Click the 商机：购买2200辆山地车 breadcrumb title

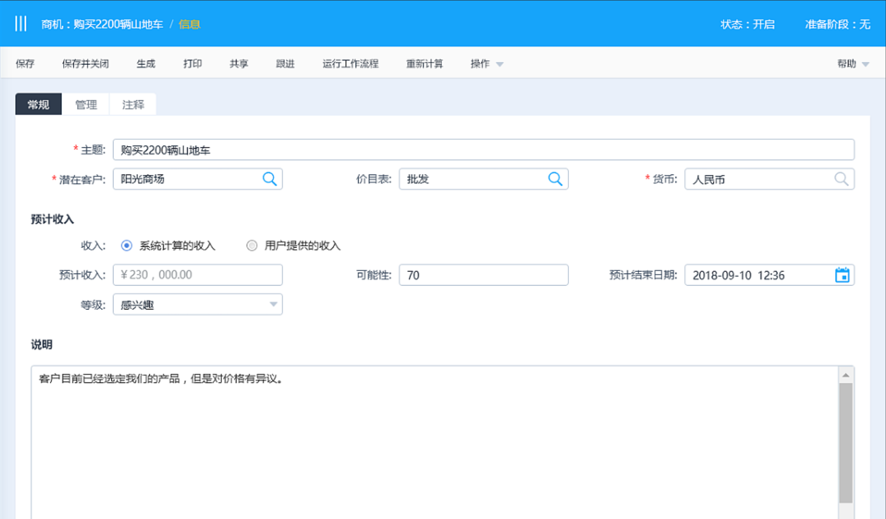102,24
